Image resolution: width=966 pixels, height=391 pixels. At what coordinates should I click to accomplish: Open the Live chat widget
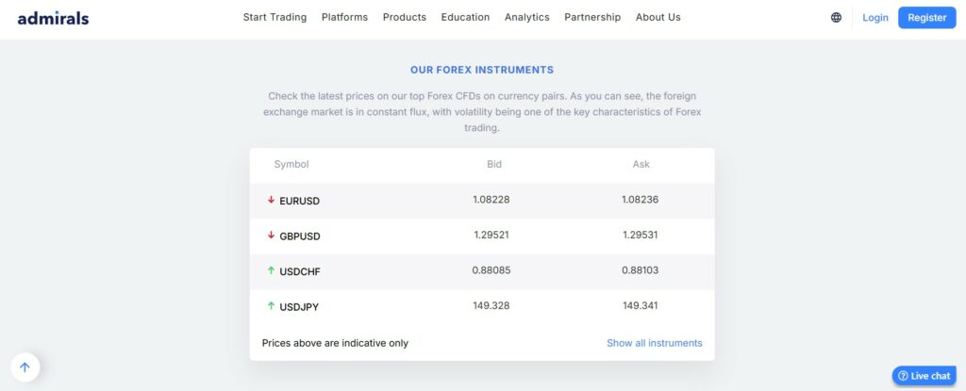tap(924, 376)
